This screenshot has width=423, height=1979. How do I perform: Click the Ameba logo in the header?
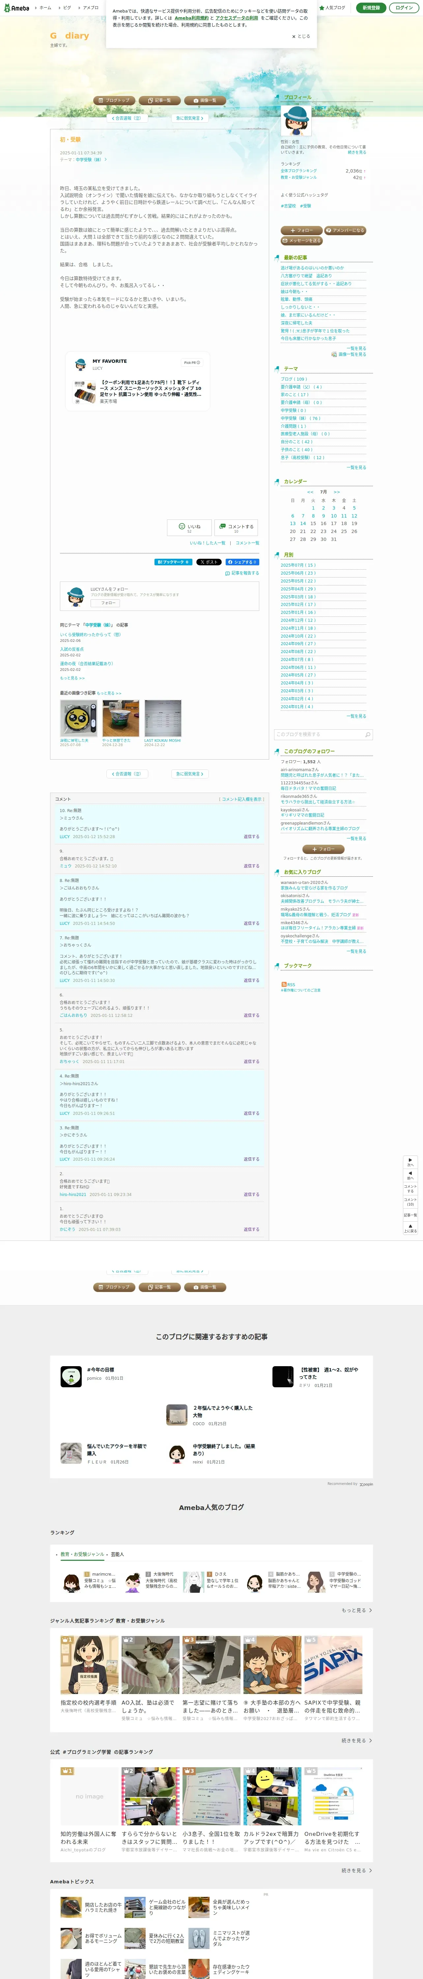(17, 8)
